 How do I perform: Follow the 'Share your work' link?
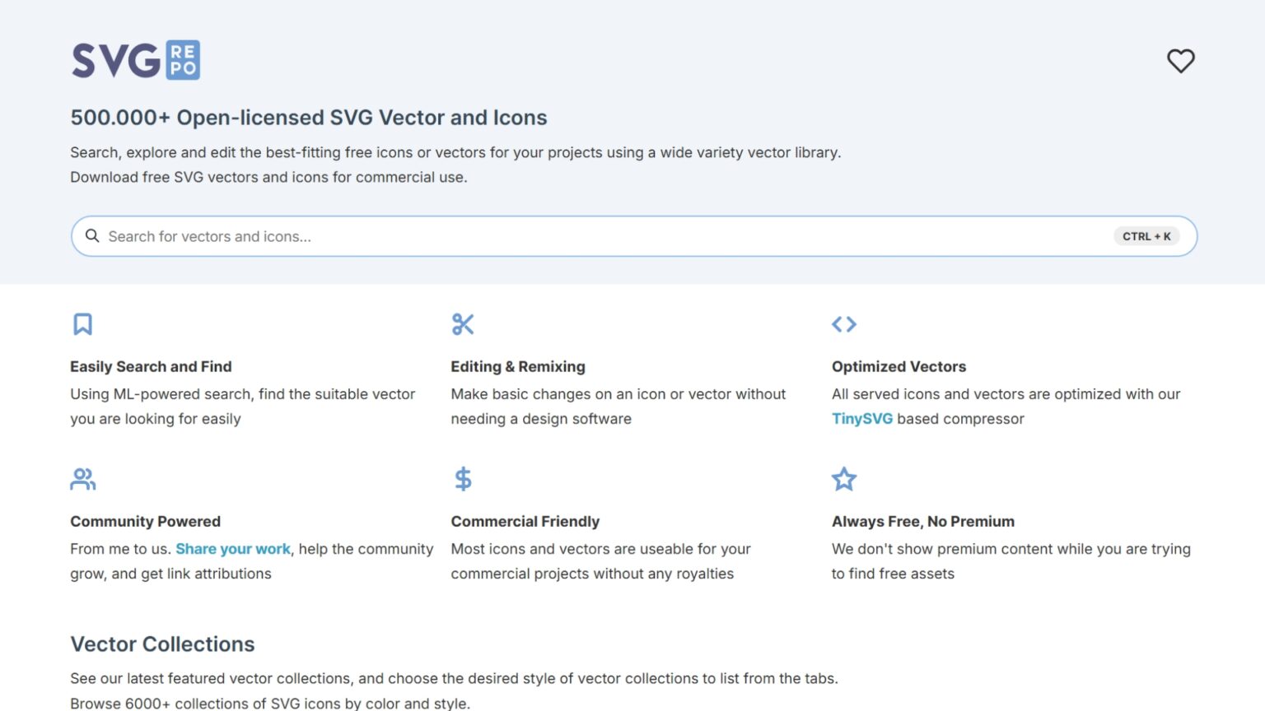pyautogui.click(x=233, y=549)
